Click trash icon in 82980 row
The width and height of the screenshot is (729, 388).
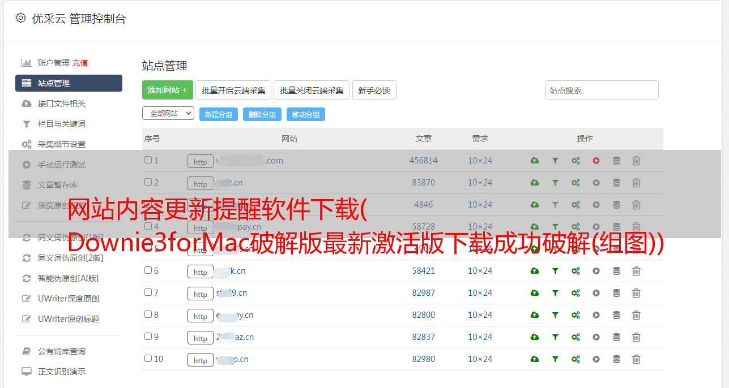click(x=636, y=359)
